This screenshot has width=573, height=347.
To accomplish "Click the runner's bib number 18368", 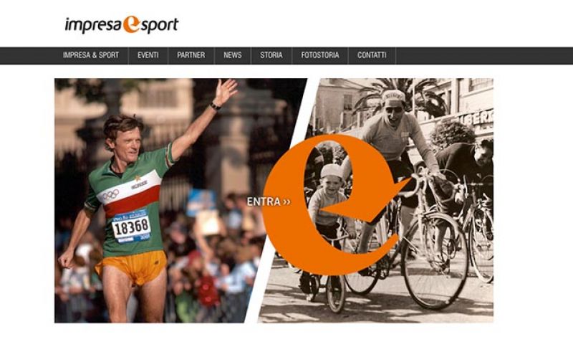I will coord(131,227).
